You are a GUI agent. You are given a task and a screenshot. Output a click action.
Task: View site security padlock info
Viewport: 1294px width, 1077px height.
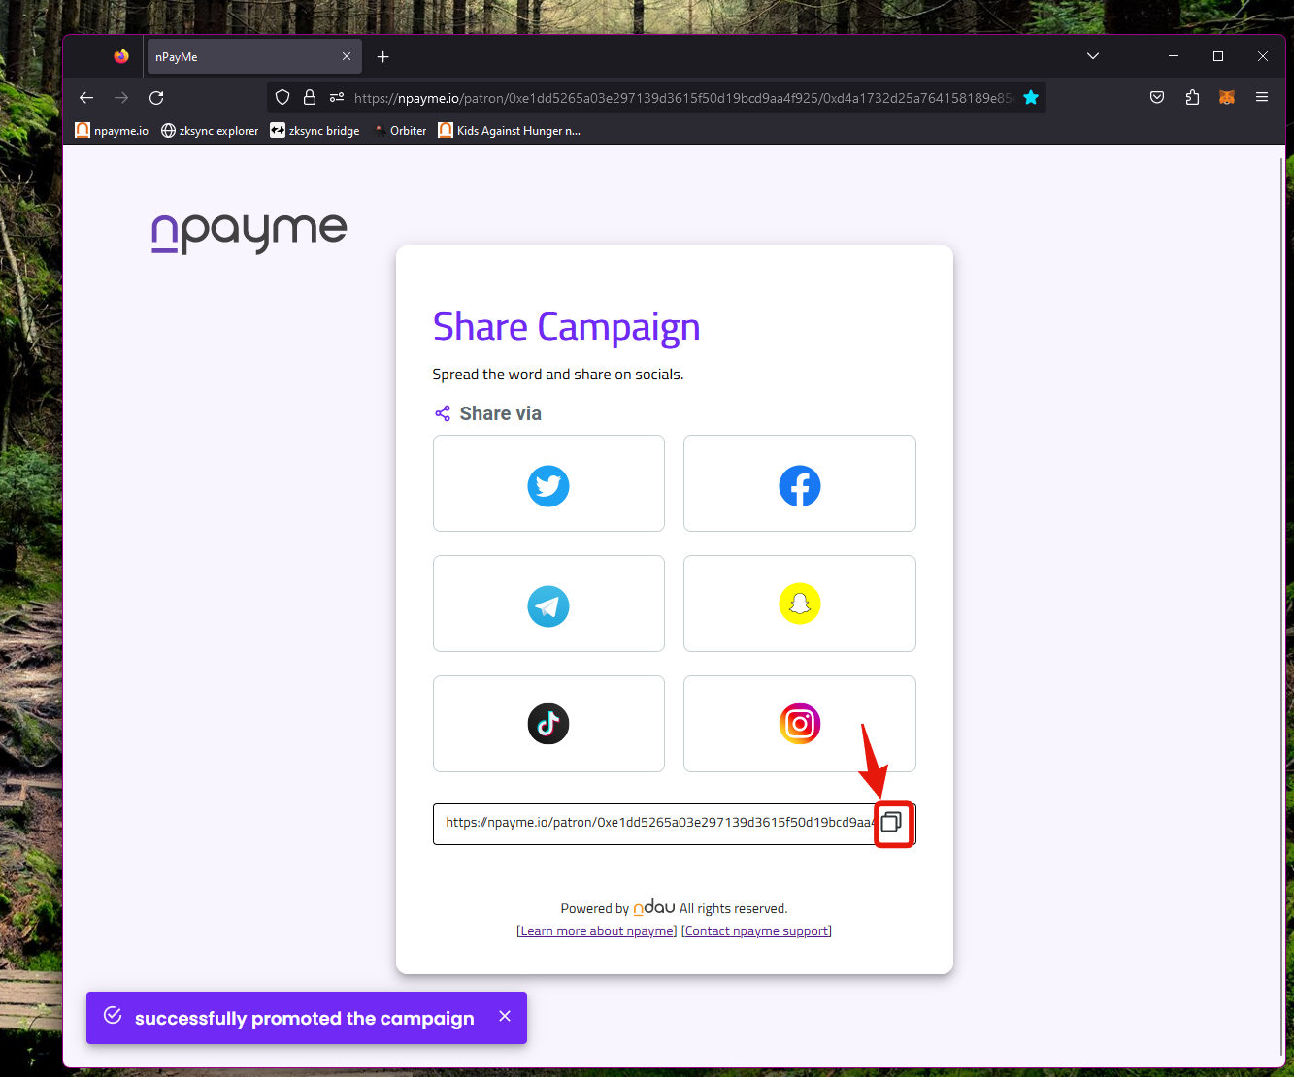[x=310, y=97]
